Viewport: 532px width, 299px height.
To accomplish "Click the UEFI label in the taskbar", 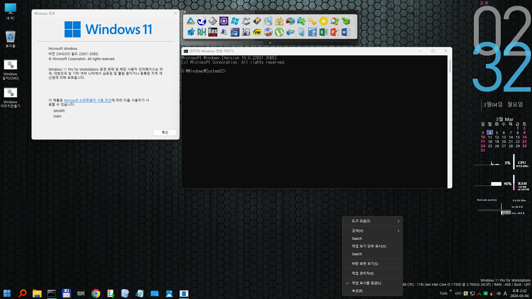I will (458, 293).
